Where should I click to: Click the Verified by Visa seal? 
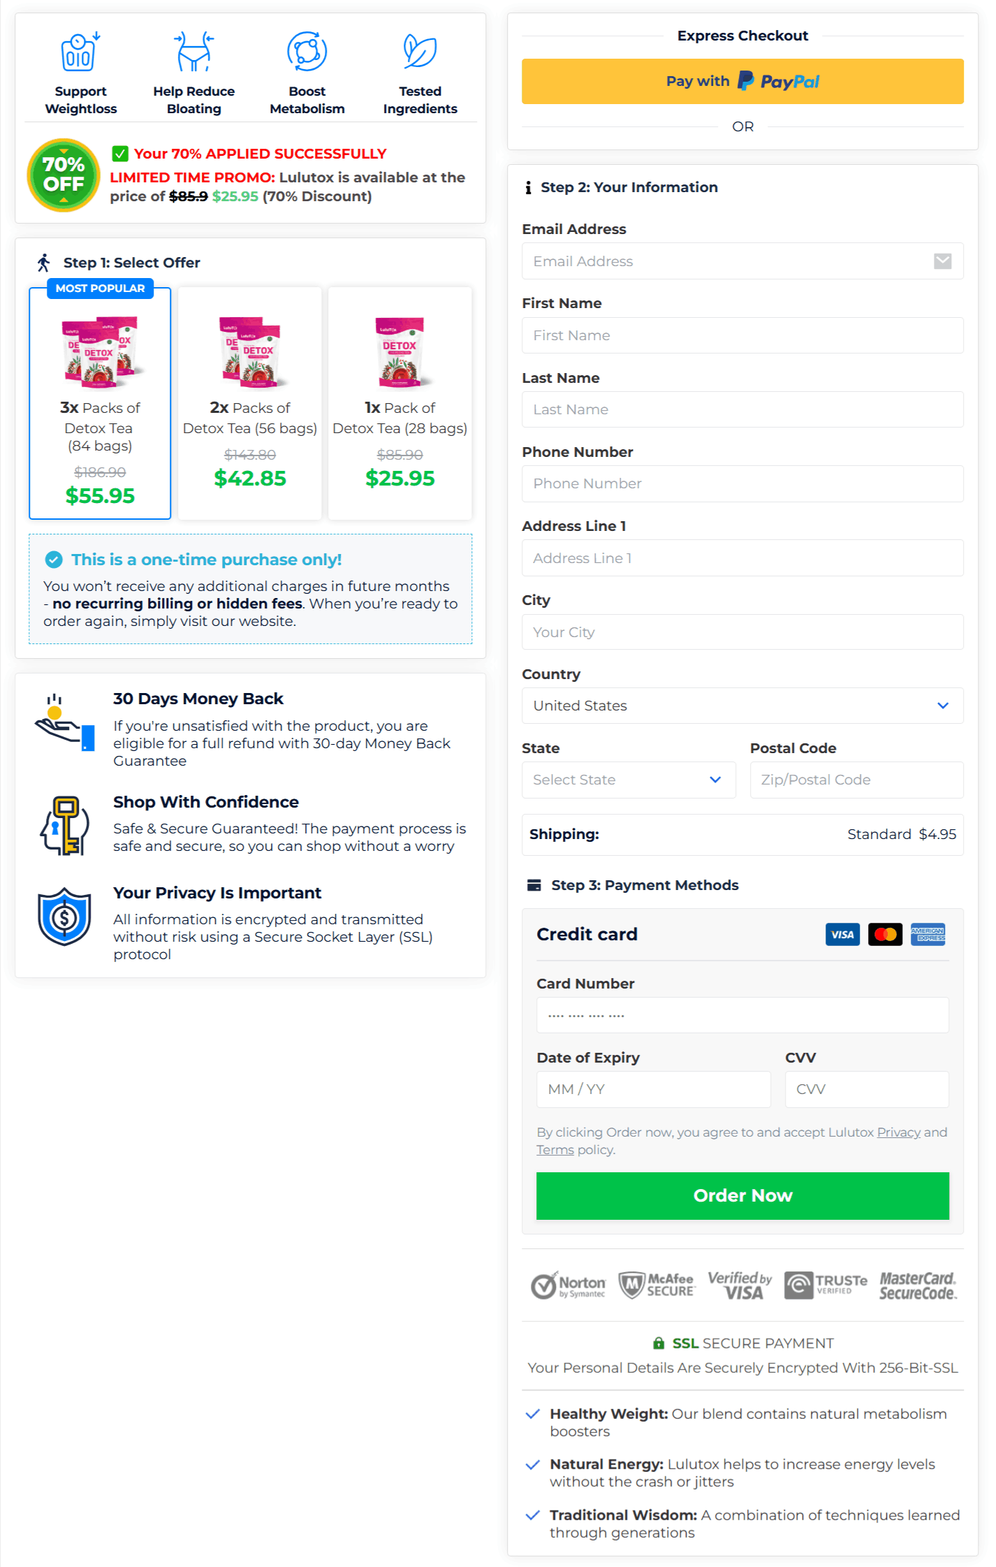[739, 1285]
